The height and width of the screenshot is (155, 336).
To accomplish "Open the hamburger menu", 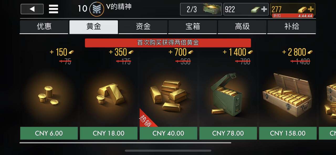I will [x=54, y=9].
